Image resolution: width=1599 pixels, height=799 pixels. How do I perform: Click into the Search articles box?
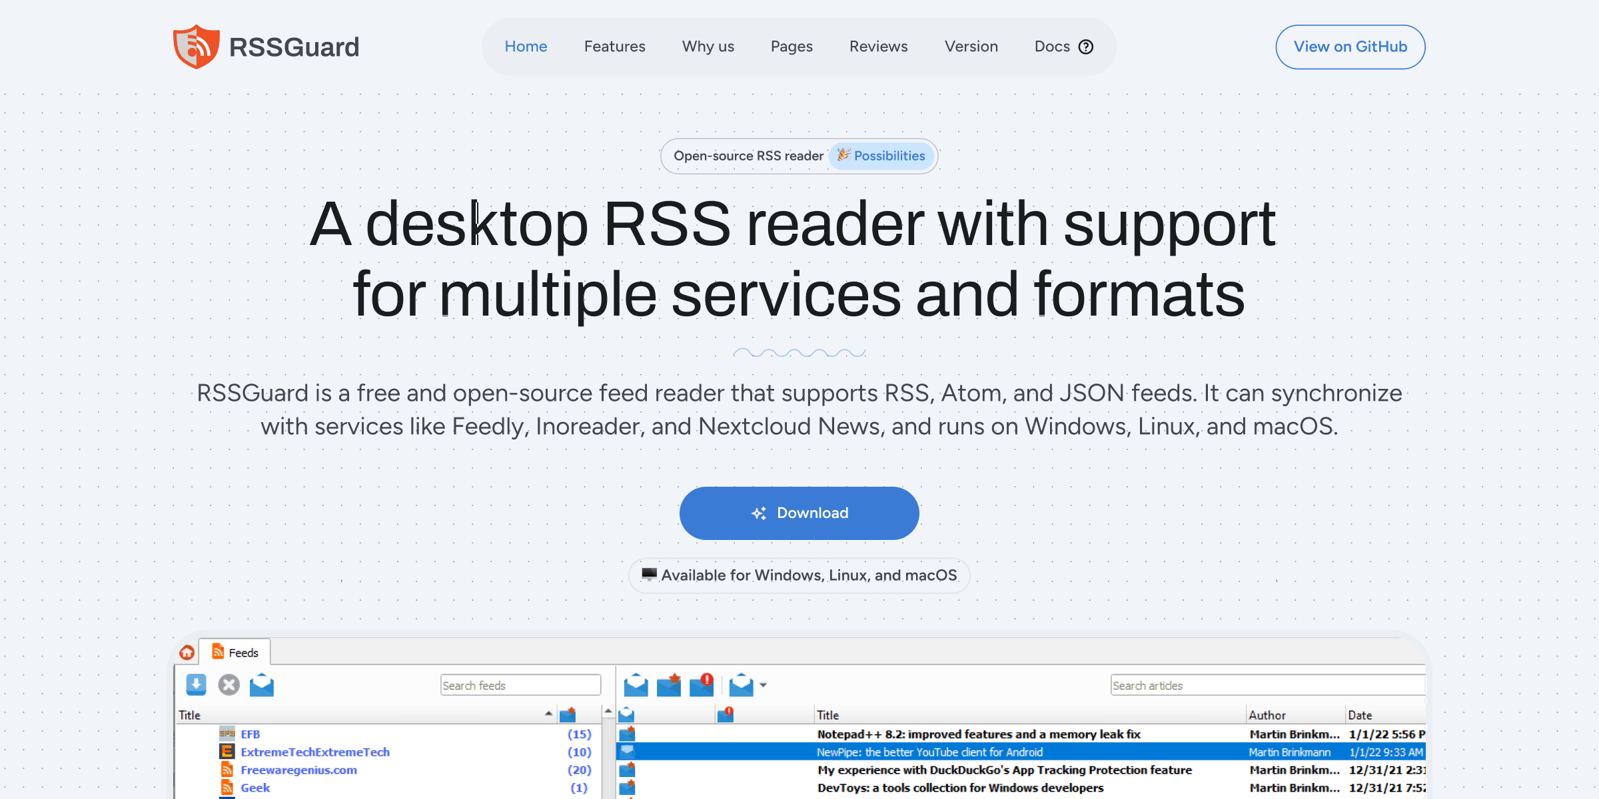[x=1268, y=685]
